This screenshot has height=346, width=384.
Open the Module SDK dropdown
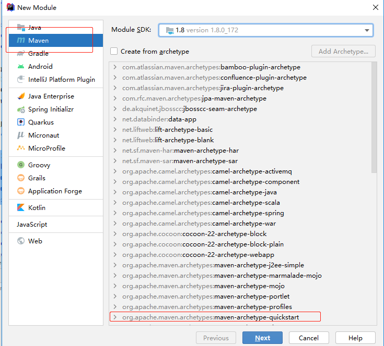point(266,30)
